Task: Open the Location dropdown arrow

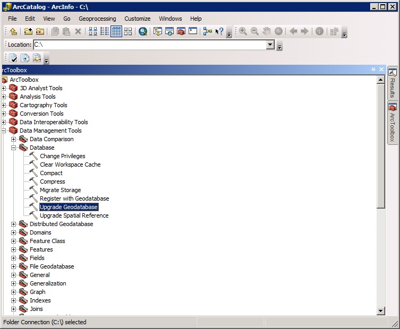Action: pyautogui.click(x=270, y=45)
